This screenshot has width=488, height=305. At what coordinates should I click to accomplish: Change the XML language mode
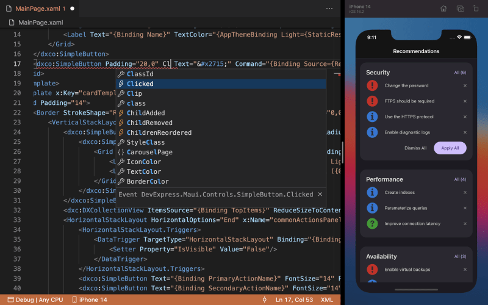tap(326, 300)
